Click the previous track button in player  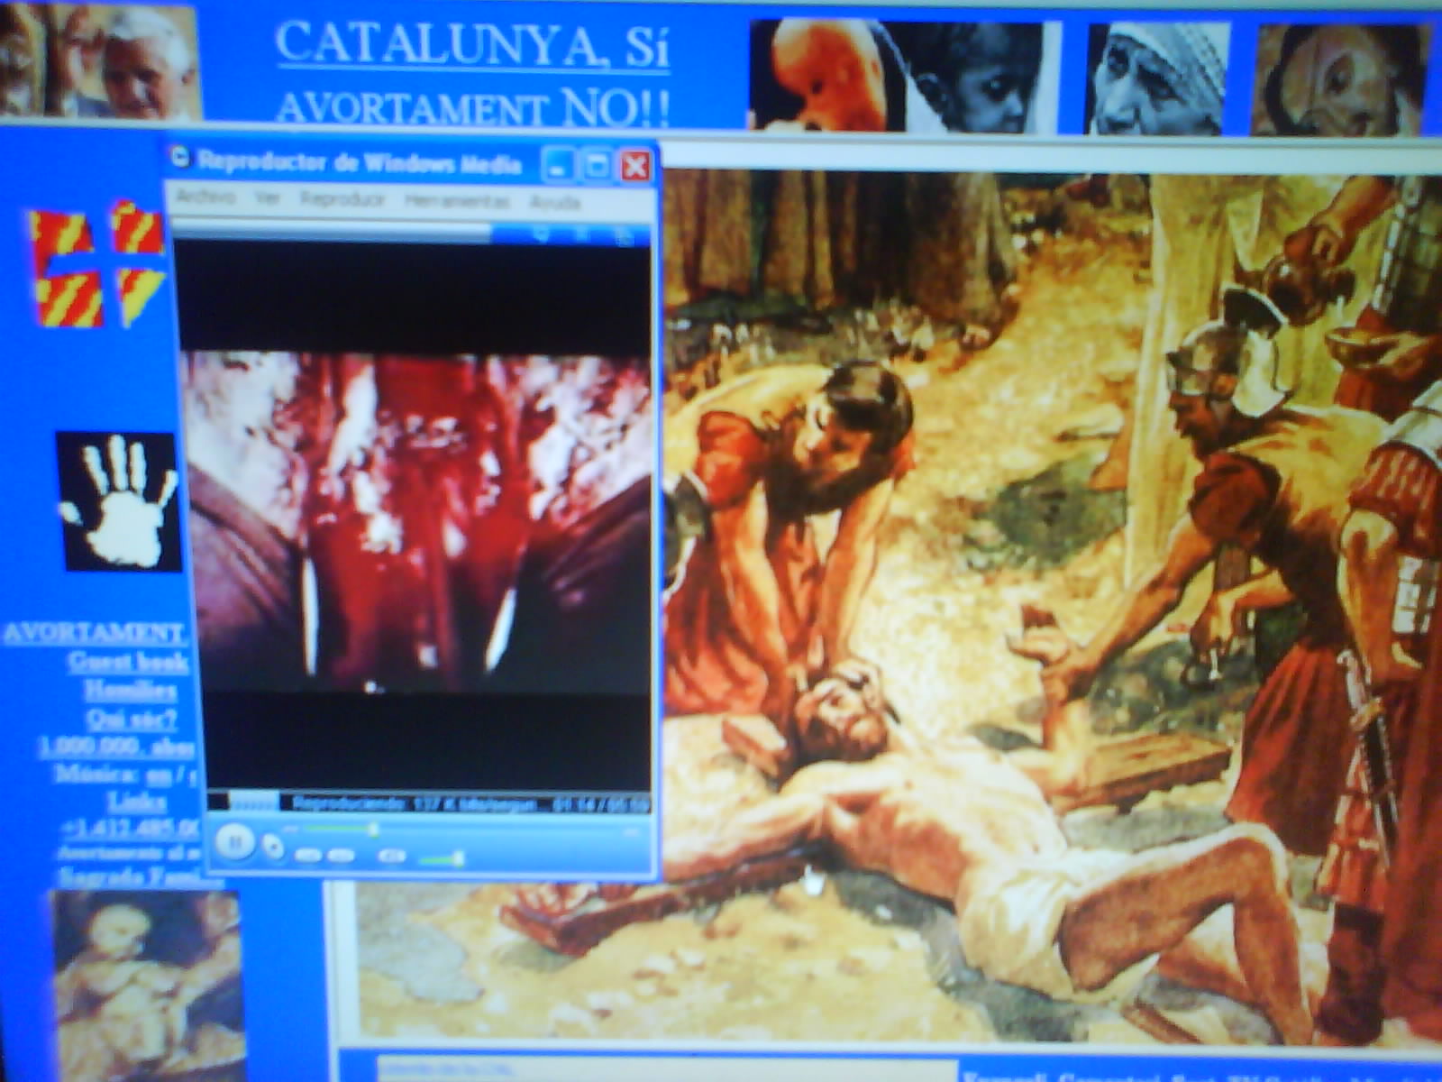click(307, 854)
